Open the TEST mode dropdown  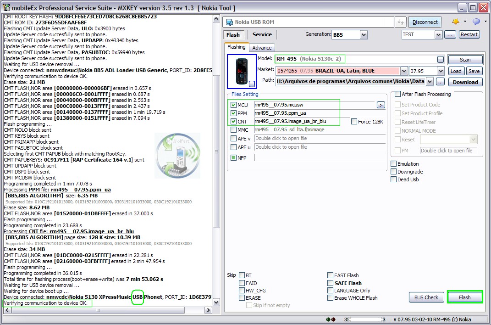(x=438, y=34)
